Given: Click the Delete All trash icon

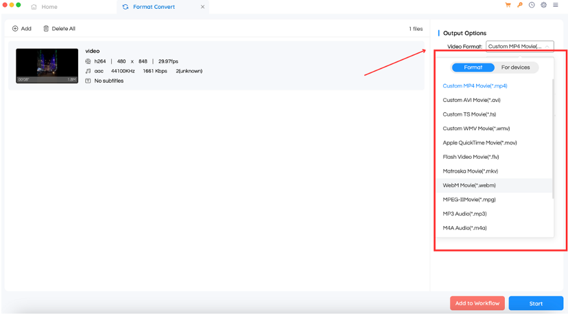Looking at the screenshot, I should 46,29.
